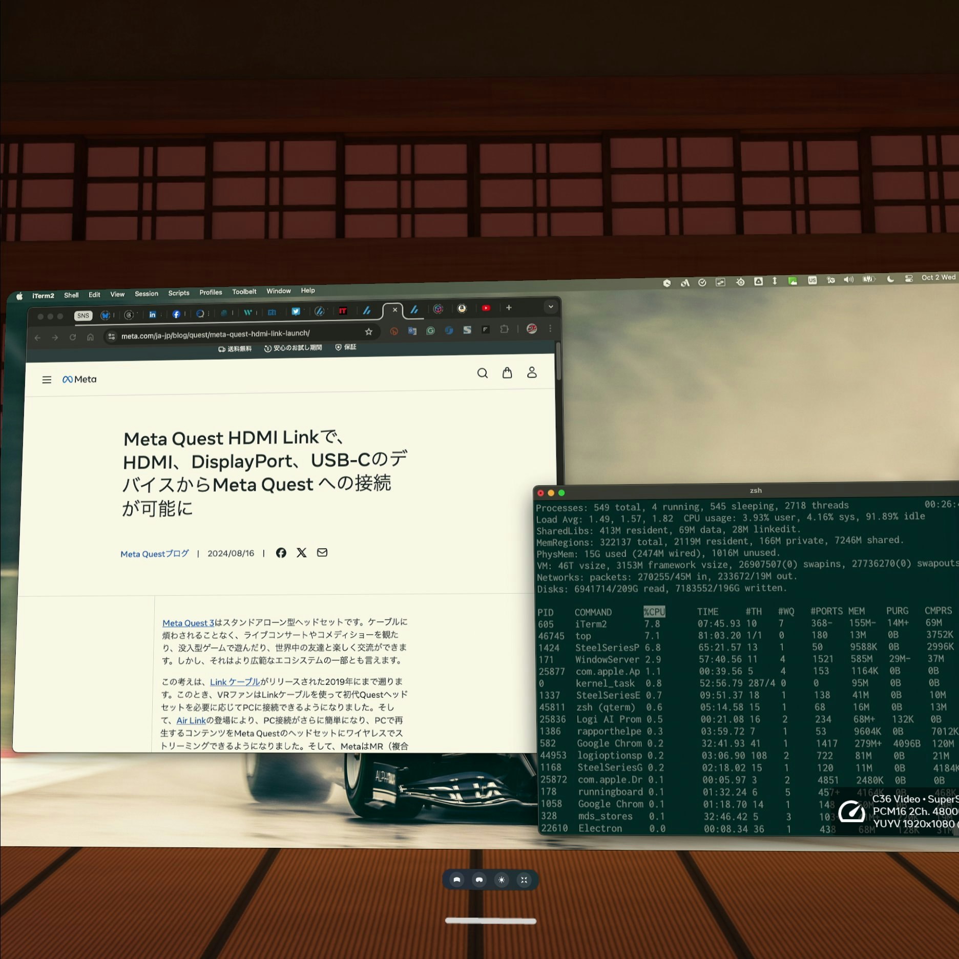This screenshot has height=959, width=959.
Task: Switch to the YouTube tab
Action: click(x=487, y=309)
